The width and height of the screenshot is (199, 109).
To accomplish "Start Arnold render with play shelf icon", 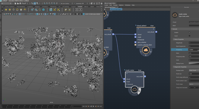I will point(81,10).
